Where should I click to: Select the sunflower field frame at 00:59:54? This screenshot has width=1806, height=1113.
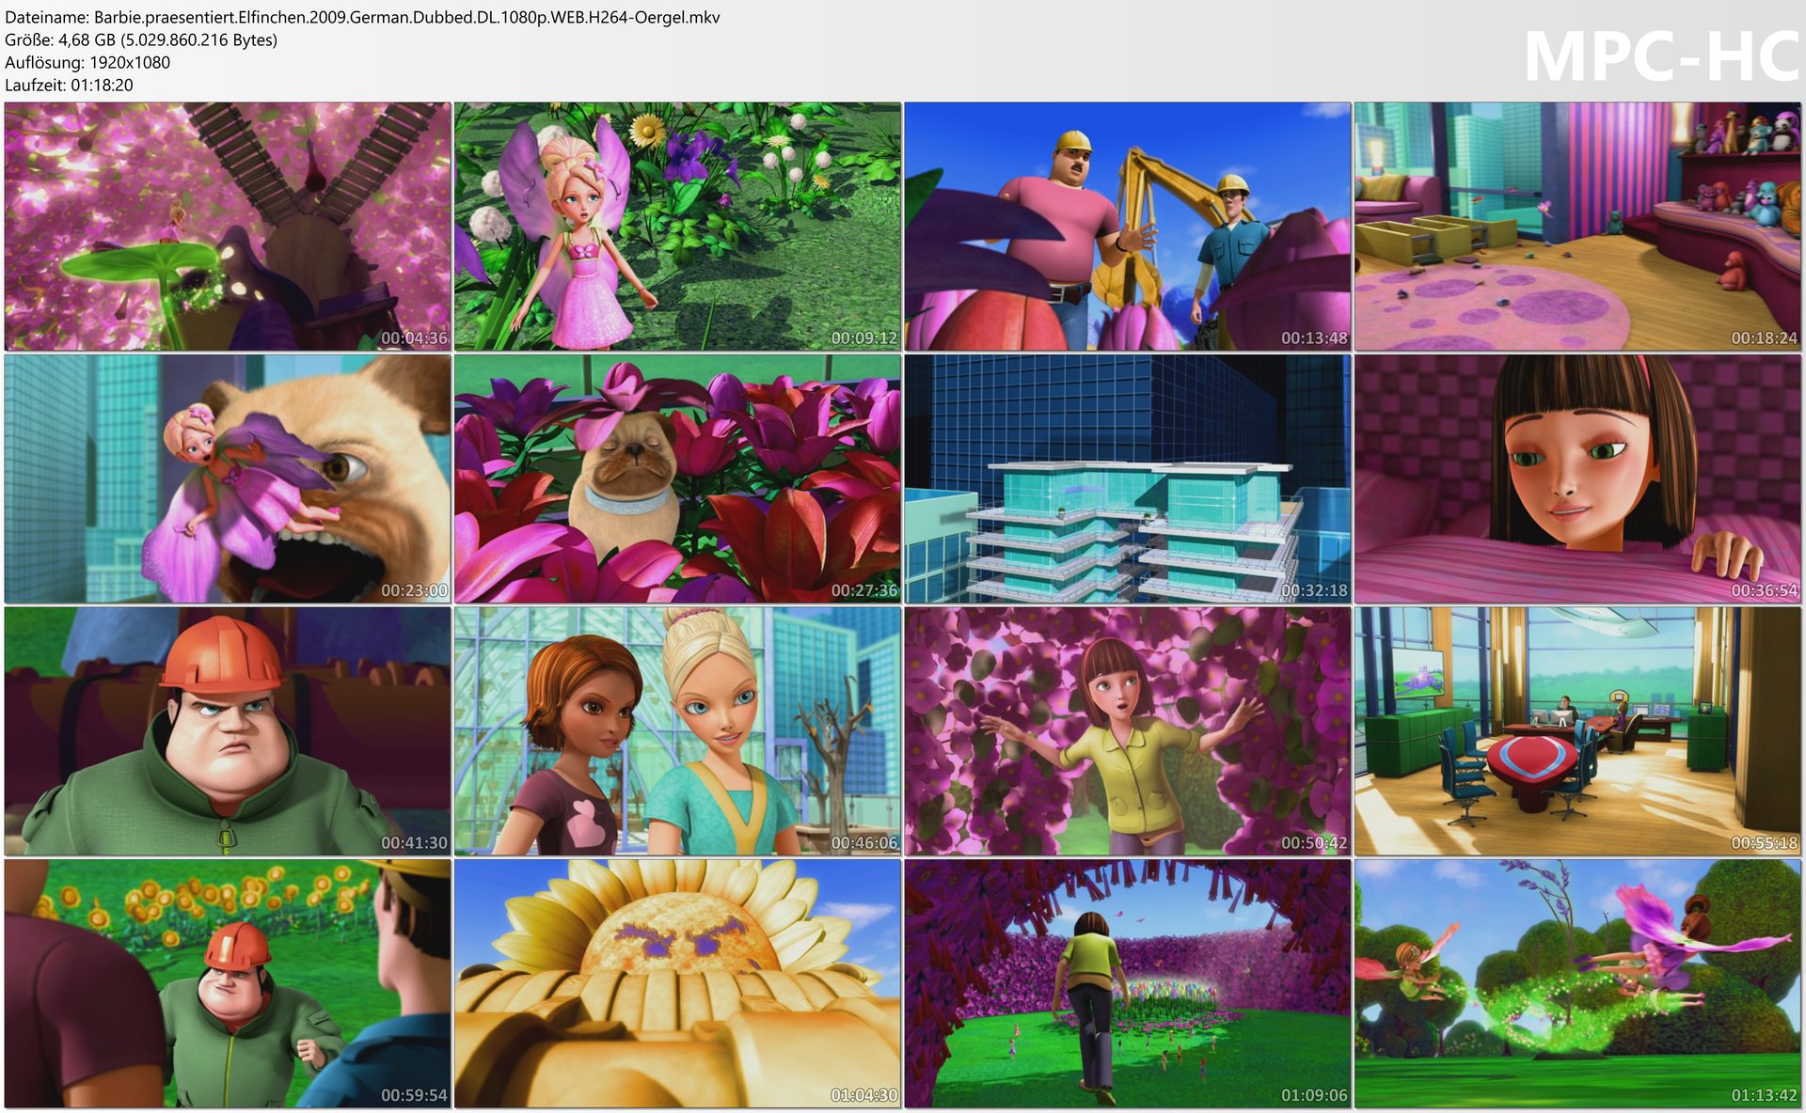click(227, 982)
